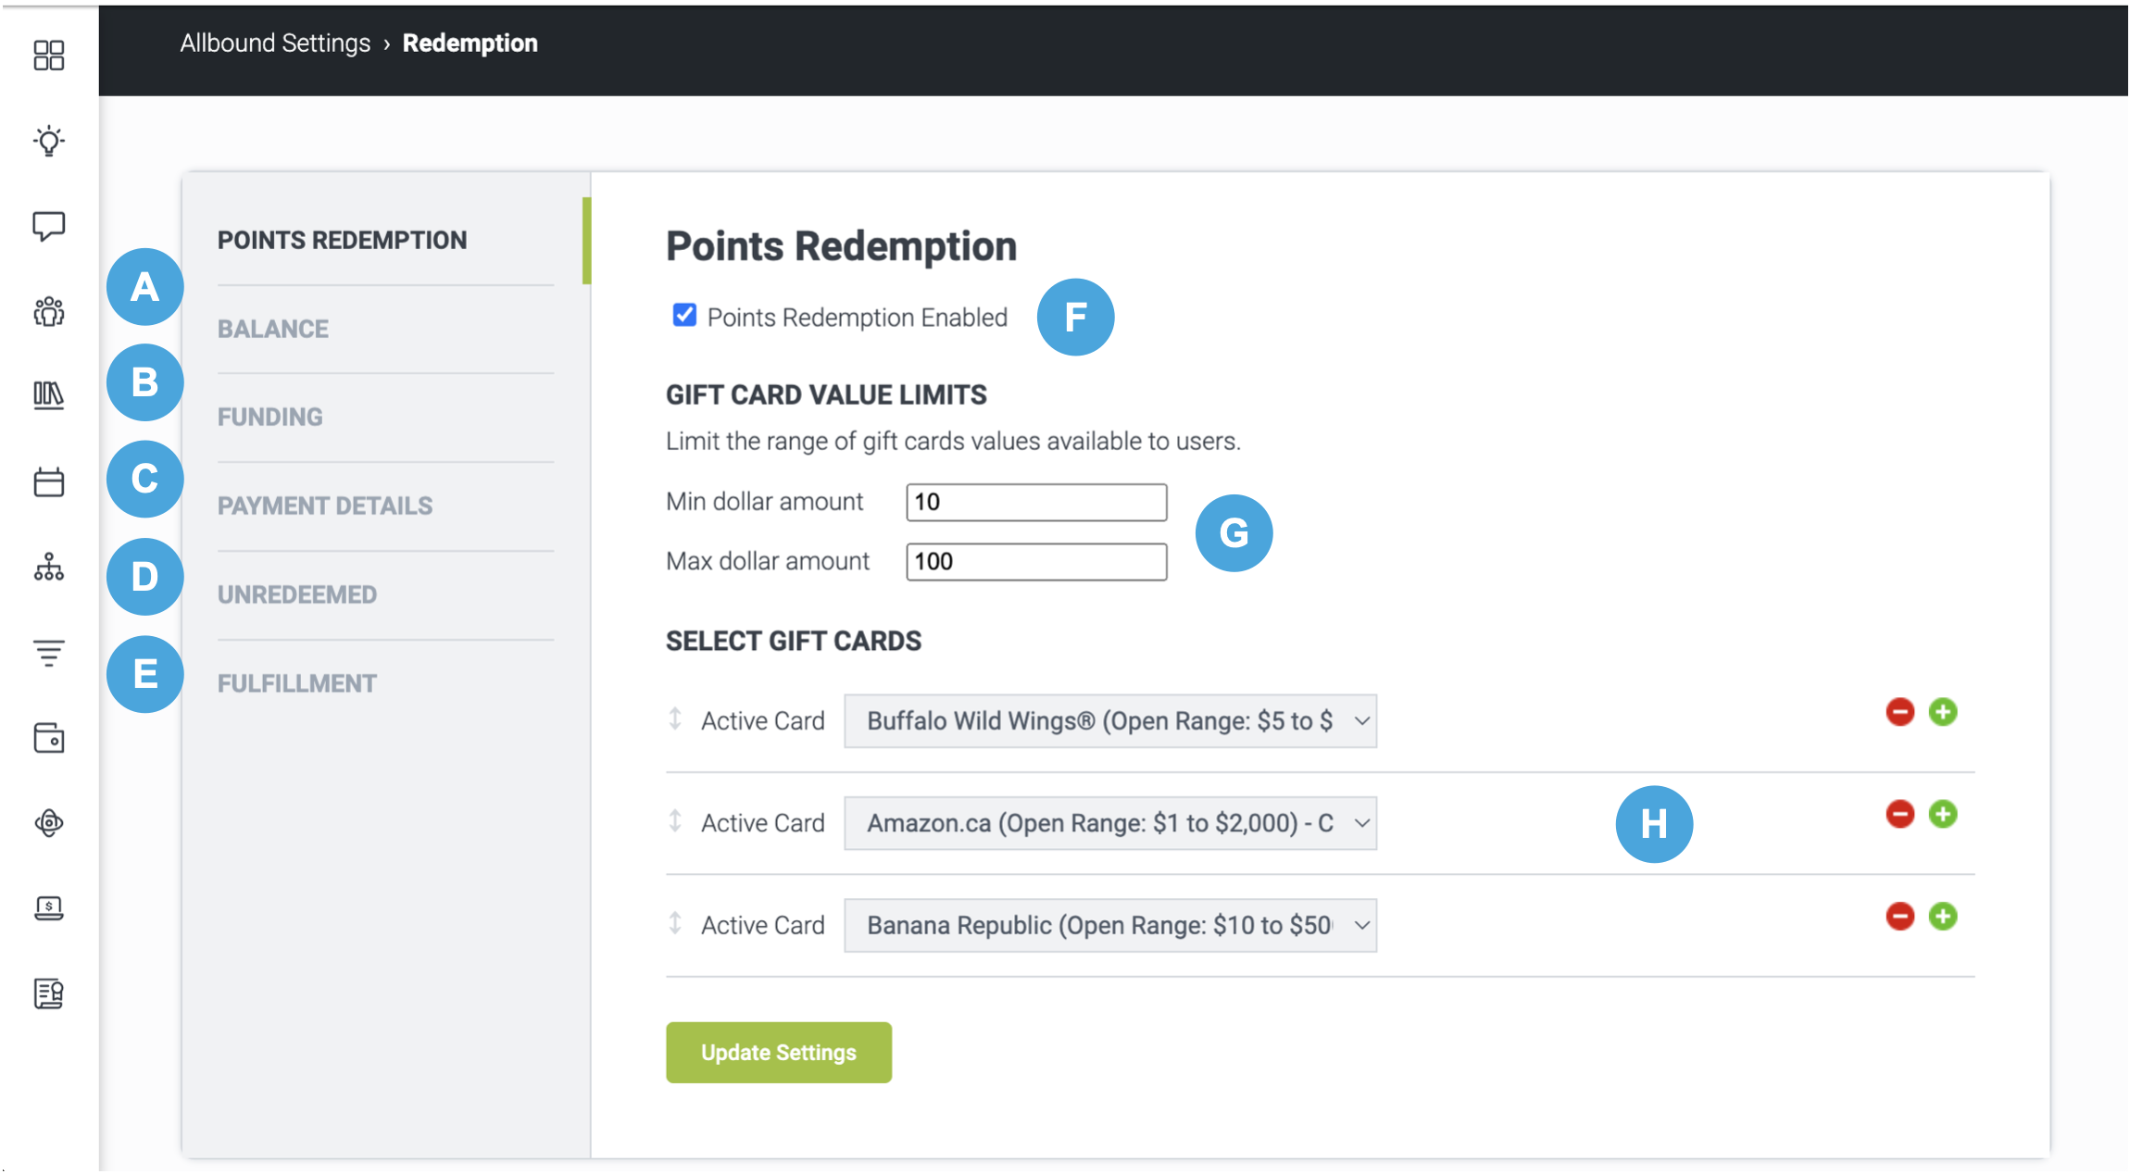This screenshot has height=1174, width=2130.
Task: Remove the Buffalo Wild Wings card row
Action: (x=1899, y=712)
